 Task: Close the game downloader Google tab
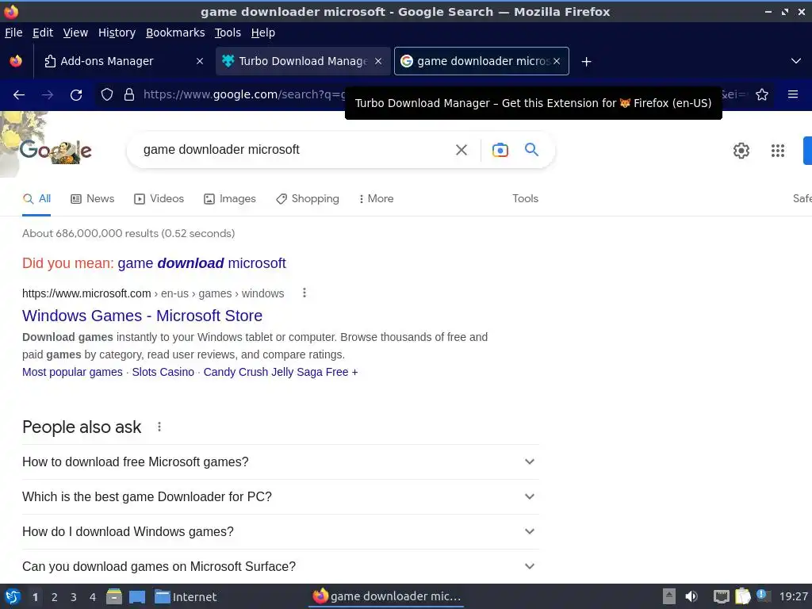pyautogui.click(x=557, y=61)
